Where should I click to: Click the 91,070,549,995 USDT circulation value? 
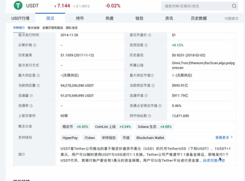click(77, 96)
